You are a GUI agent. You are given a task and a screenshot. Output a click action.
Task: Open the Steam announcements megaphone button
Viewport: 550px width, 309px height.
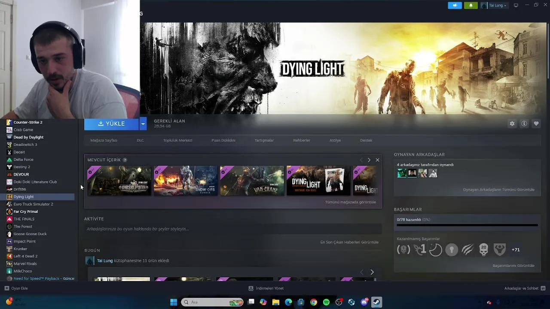click(455, 6)
